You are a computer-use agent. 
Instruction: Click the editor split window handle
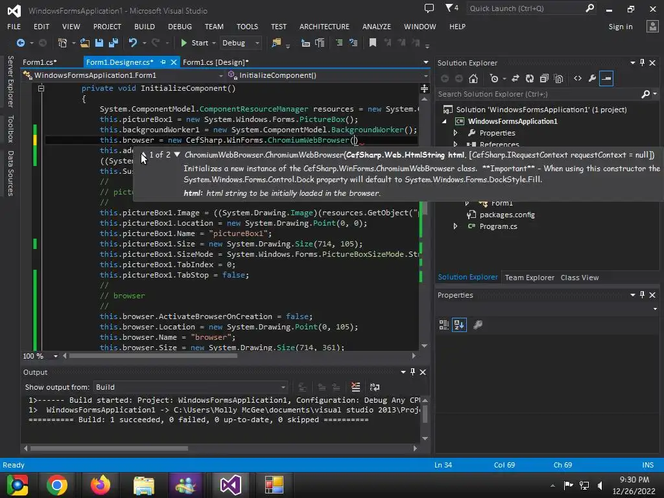(x=424, y=88)
